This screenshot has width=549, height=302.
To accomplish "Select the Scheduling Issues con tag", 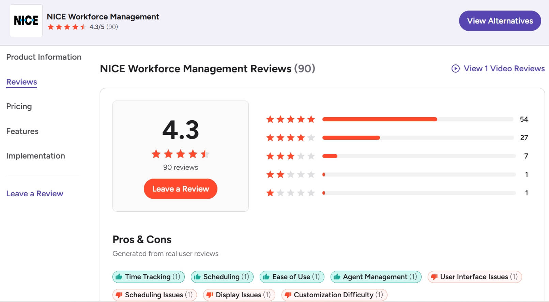I will [154, 295].
